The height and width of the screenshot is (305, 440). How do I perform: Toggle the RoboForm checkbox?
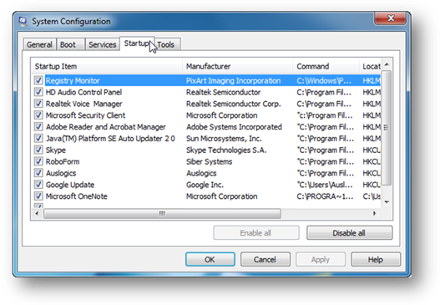coord(38,161)
